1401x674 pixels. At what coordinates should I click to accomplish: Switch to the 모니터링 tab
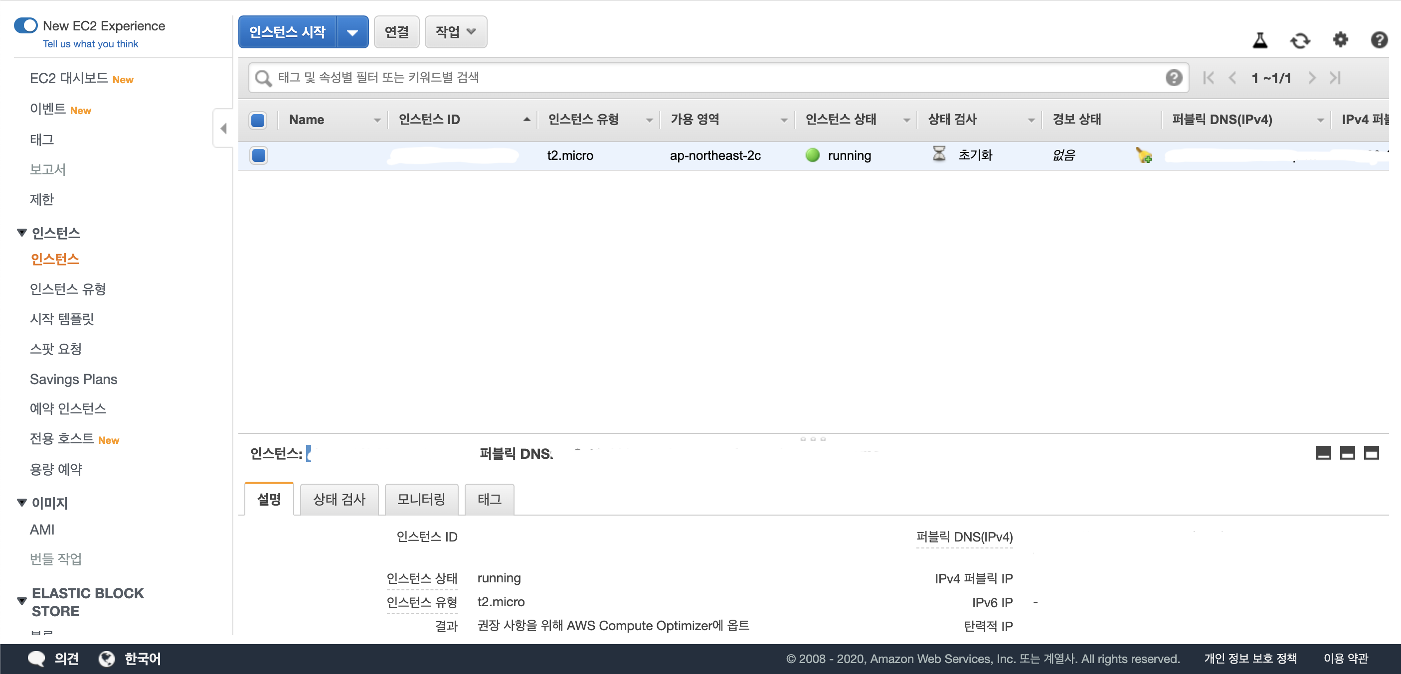coord(421,499)
